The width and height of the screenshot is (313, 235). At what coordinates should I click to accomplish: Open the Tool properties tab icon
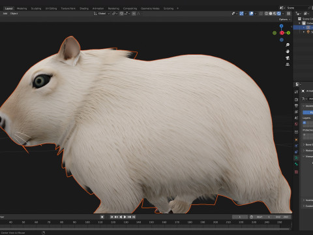click(296, 92)
